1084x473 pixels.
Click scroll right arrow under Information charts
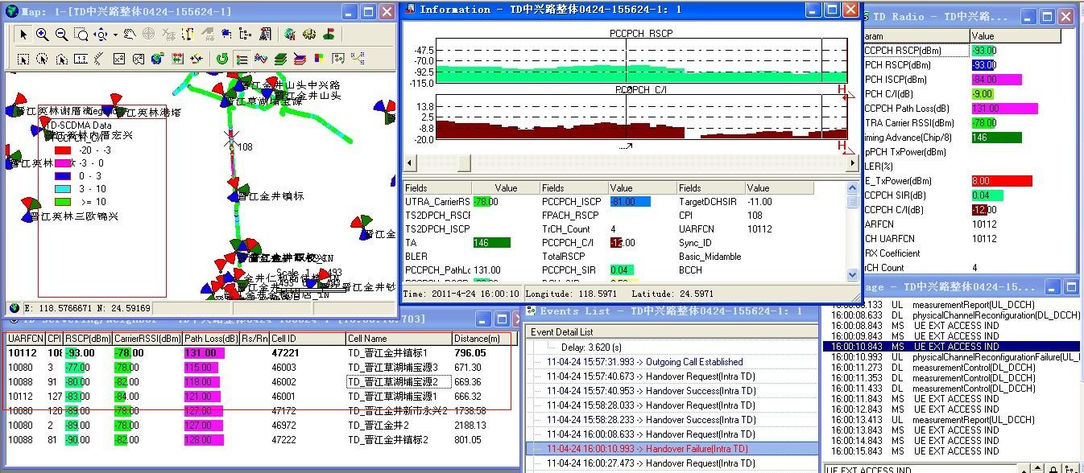[x=853, y=162]
